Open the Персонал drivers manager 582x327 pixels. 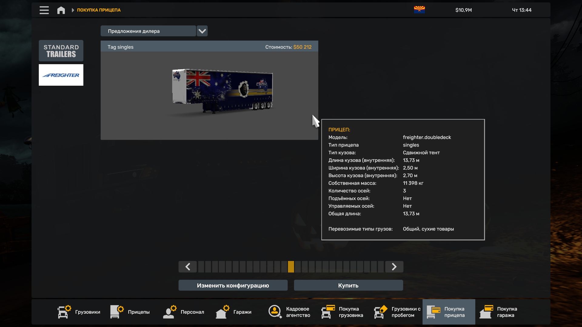pos(184,312)
